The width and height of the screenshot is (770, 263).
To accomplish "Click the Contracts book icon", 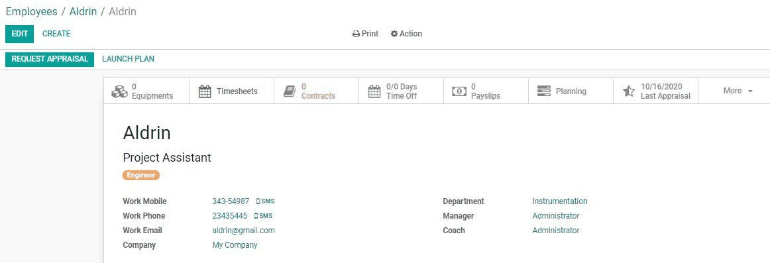I will [289, 91].
